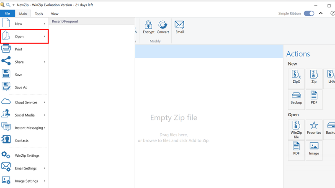Toggle the Simple Ribbon switch
This screenshot has width=335, height=188.
pyautogui.click(x=309, y=13)
